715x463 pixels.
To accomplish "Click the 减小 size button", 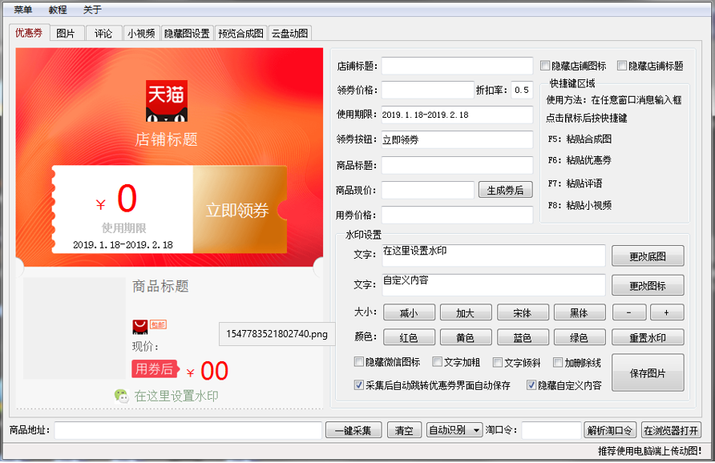I will pyautogui.click(x=409, y=312).
